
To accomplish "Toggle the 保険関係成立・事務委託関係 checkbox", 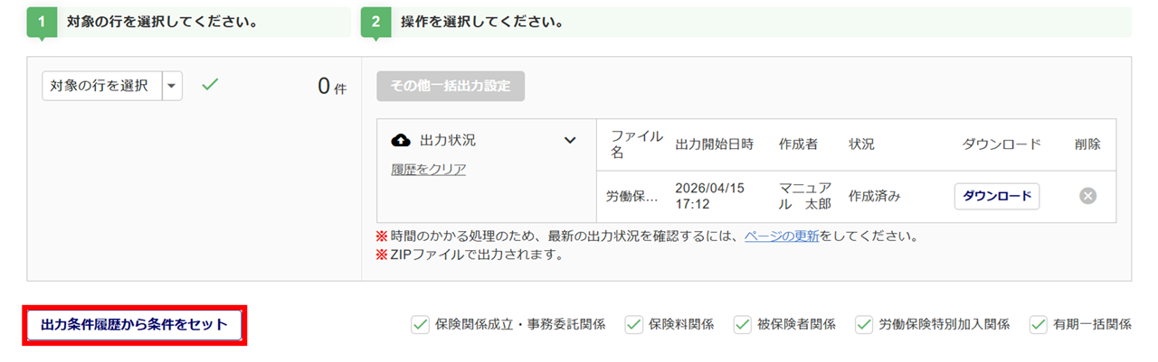I will (x=420, y=324).
